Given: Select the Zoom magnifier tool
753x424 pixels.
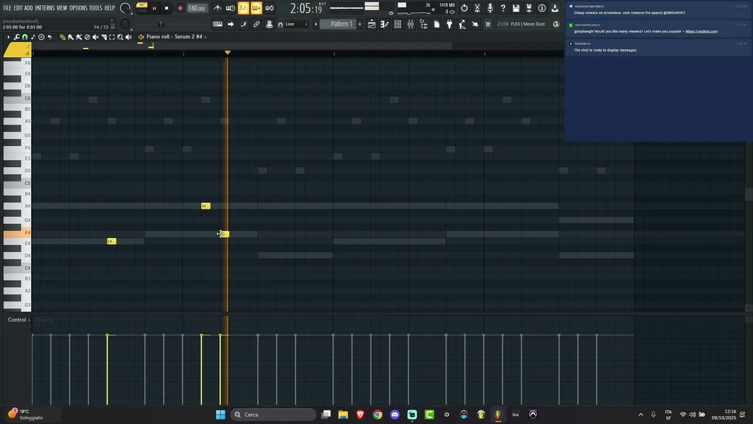Looking at the screenshot, I should click(120, 37).
